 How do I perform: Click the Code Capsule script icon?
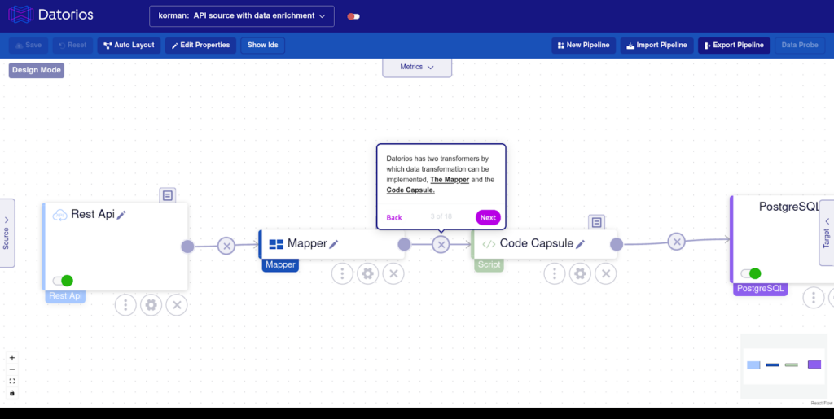coord(489,244)
